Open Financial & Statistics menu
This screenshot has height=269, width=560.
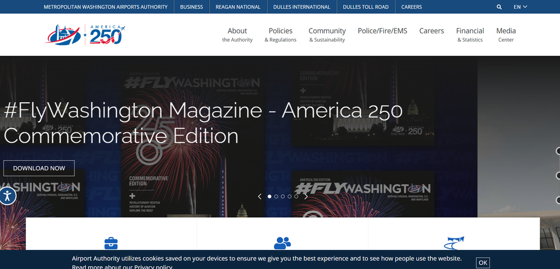(470, 34)
